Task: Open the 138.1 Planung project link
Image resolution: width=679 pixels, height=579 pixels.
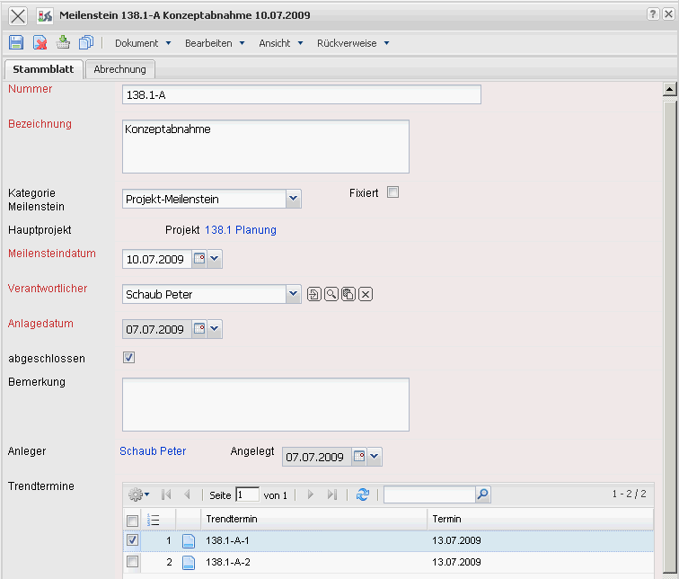Action: click(240, 230)
